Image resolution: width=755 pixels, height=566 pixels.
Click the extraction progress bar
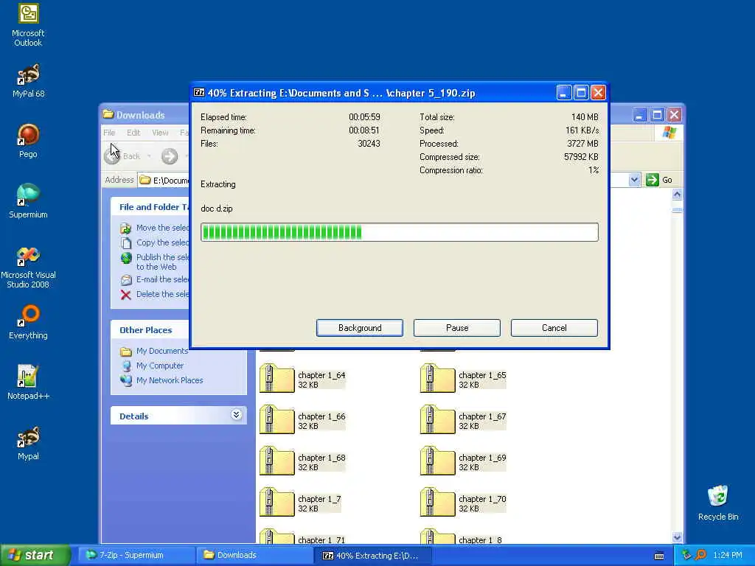[400, 232]
